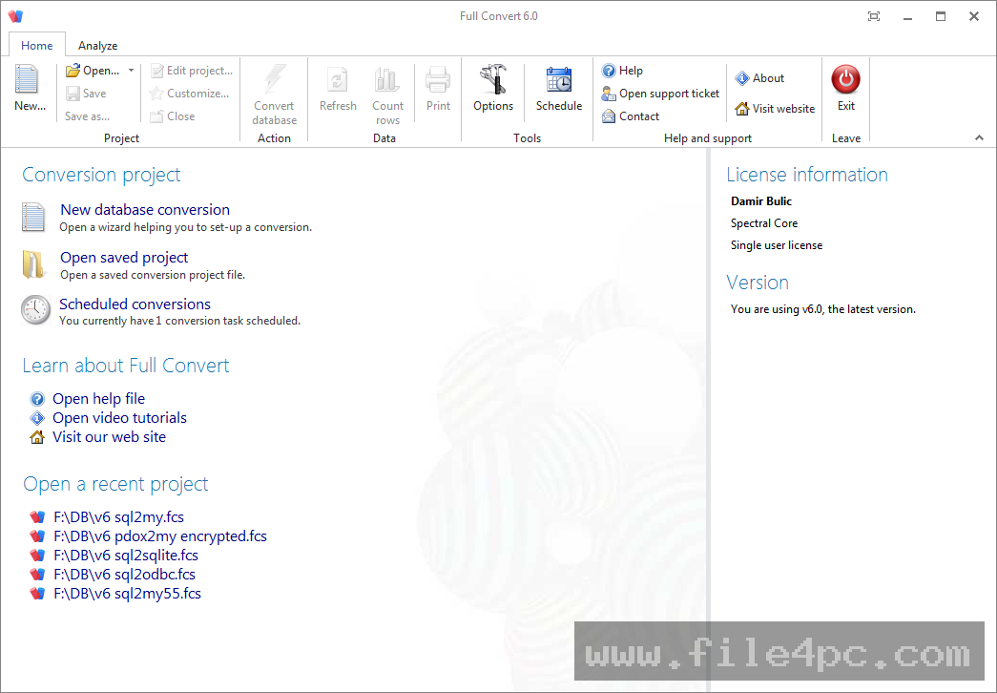Click the Scheduled conversions clock icon
The height and width of the screenshot is (693, 997).
click(x=35, y=310)
